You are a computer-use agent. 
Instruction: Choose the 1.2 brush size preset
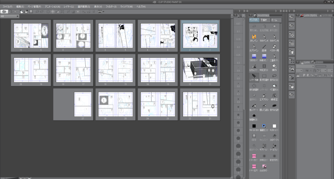[x=238, y=116]
